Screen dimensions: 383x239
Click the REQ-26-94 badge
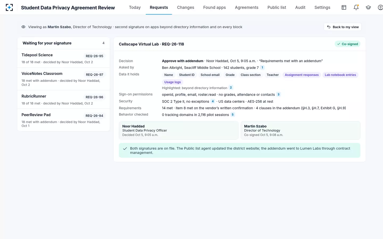pos(94,116)
